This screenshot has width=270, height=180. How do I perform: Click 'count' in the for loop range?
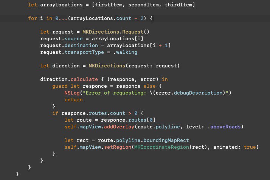124,18
